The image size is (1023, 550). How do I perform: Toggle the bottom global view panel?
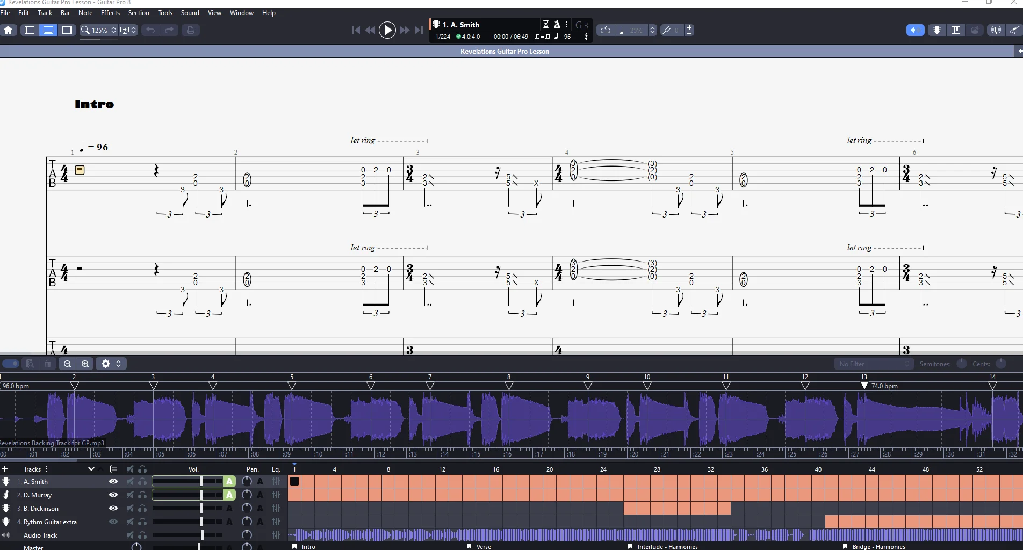(x=48, y=30)
